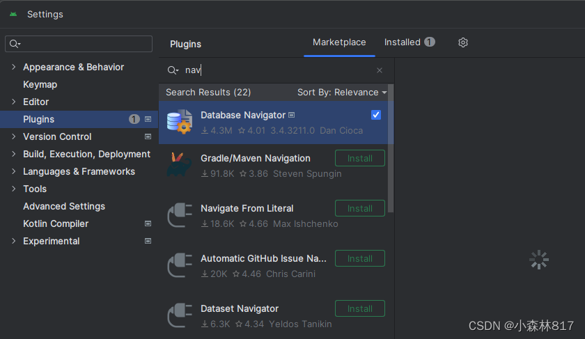This screenshot has height=339, width=585.
Task: Select Gradle/Maven Navigation plugin title
Action: click(256, 158)
